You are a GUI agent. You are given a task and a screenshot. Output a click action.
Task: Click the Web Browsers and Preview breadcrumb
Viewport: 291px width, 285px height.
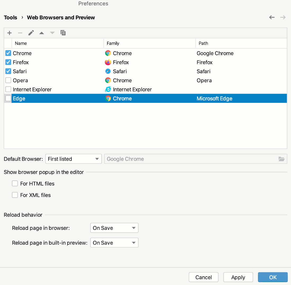[x=61, y=17]
